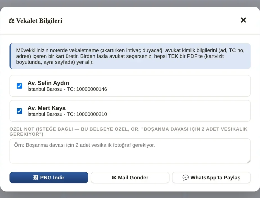Select the Av. Selin Aydın name text

[x=48, y=83]
